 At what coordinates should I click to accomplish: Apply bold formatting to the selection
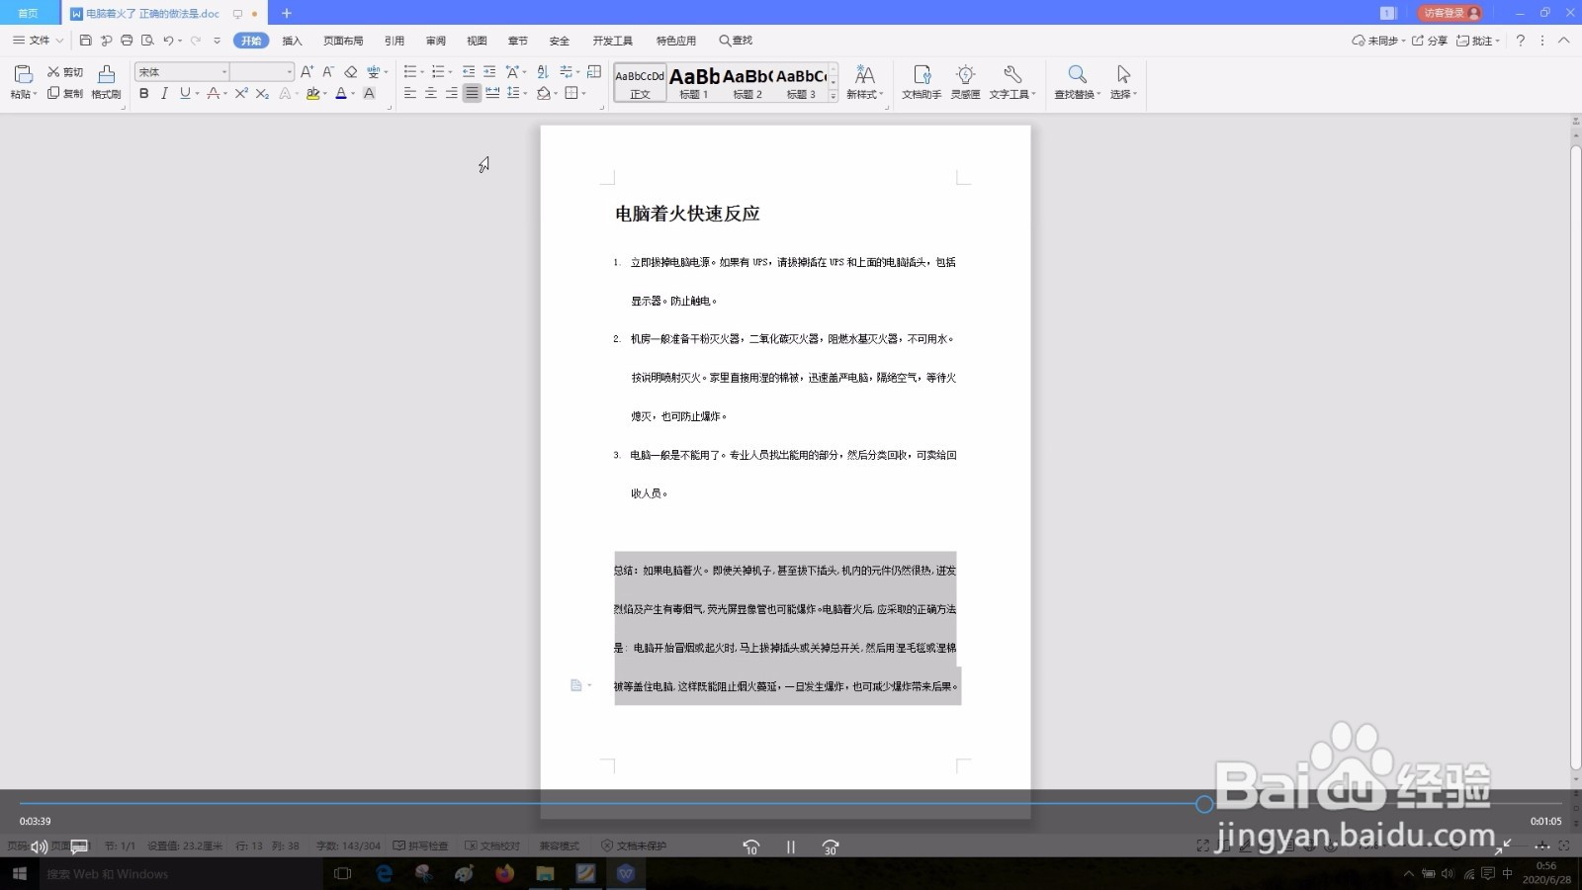pyautogui.click(x=144, y=94)
